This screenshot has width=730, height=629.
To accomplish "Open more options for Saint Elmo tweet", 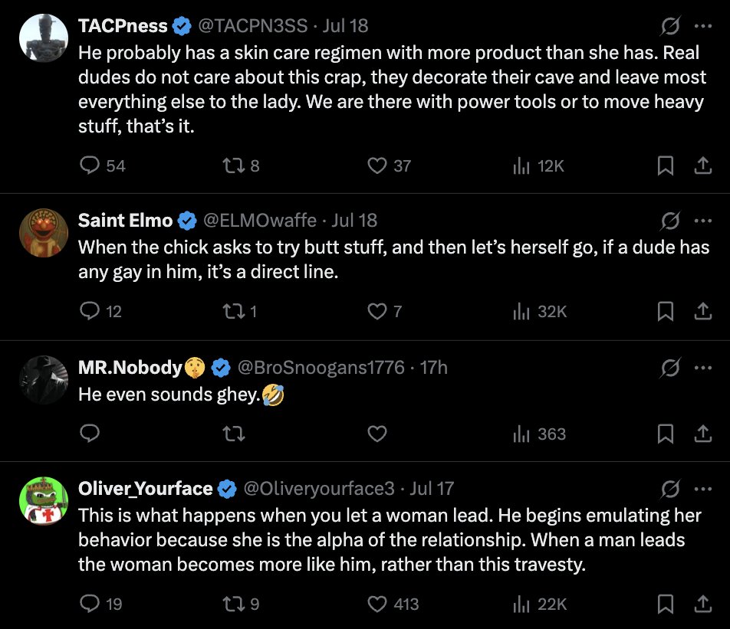I will click(x=702, y=221).
